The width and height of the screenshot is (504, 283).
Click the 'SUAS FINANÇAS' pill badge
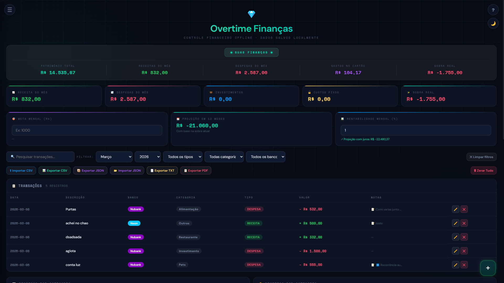coord(251,52)
